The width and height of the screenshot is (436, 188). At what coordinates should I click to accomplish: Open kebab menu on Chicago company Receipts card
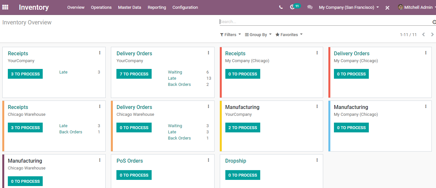(317, 53)
